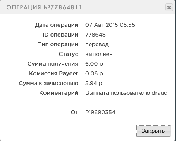The width and height of the screenshot is (176, 141).
Task: Click the ОПЕРАЦИЯ №77864811 title text
Action: pyautogui.click(x=44, y=7)
